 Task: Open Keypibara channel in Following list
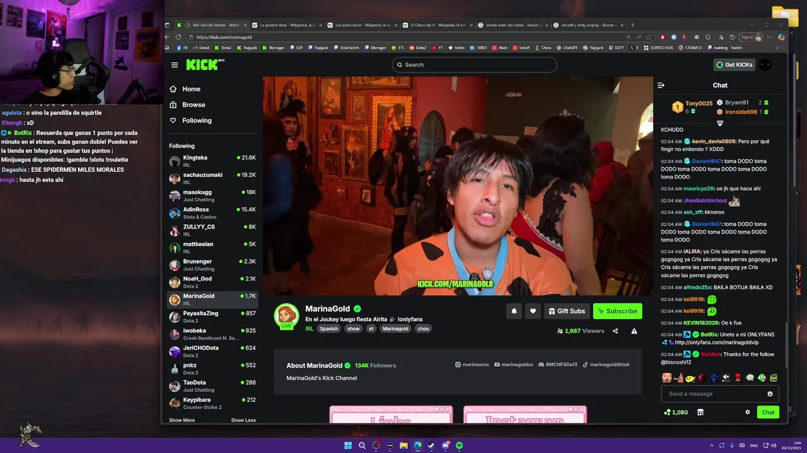212,403
